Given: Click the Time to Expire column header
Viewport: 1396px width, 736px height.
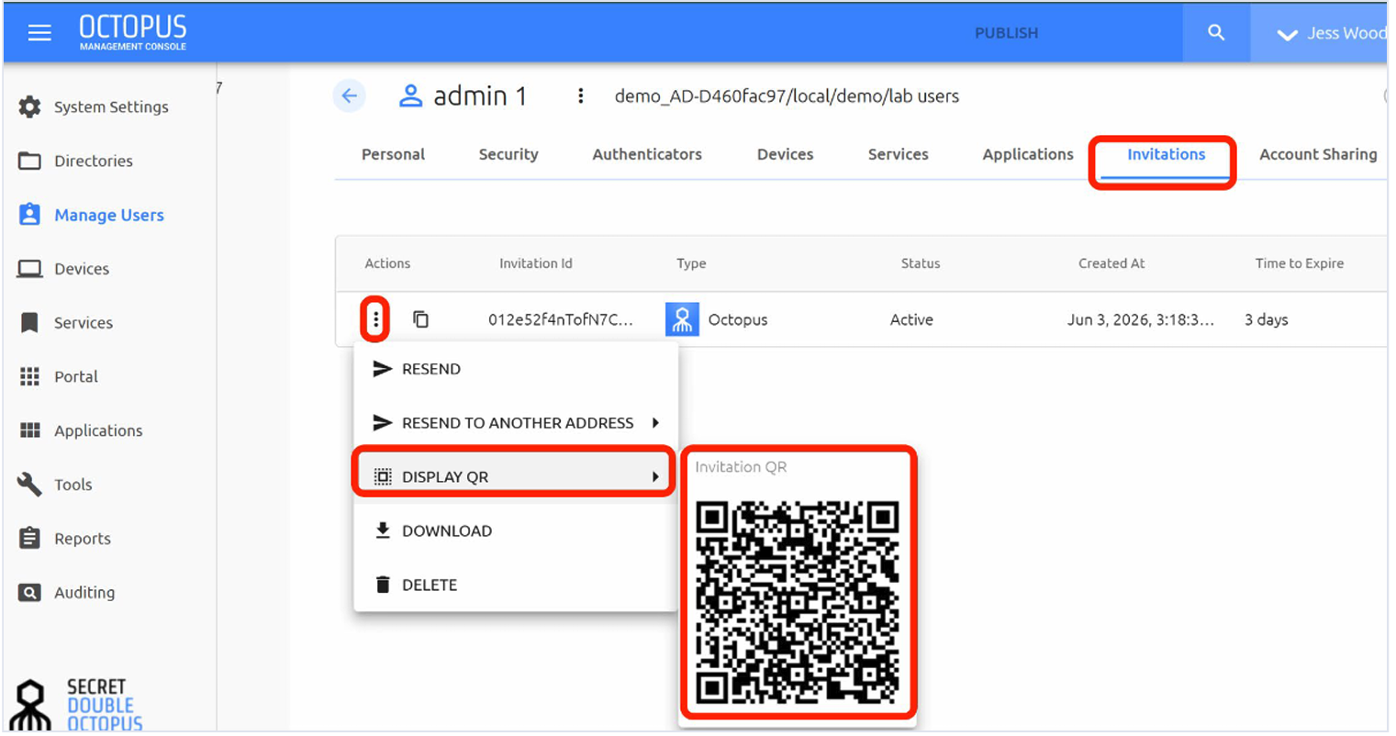Looking at the screenshot, I should (x=1299, y=264).
